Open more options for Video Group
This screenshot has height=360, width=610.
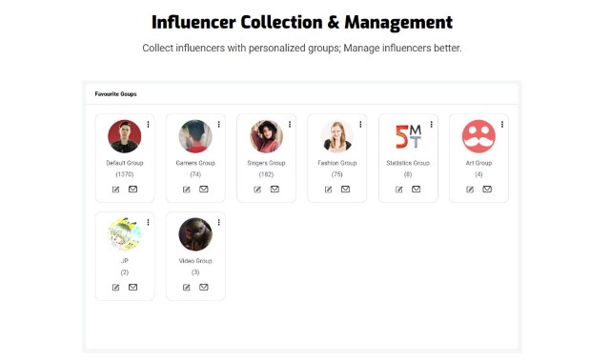pyautogui.click(x=219, y=222)
